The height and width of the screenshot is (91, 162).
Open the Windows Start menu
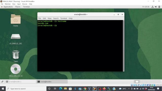coord(3,89)
